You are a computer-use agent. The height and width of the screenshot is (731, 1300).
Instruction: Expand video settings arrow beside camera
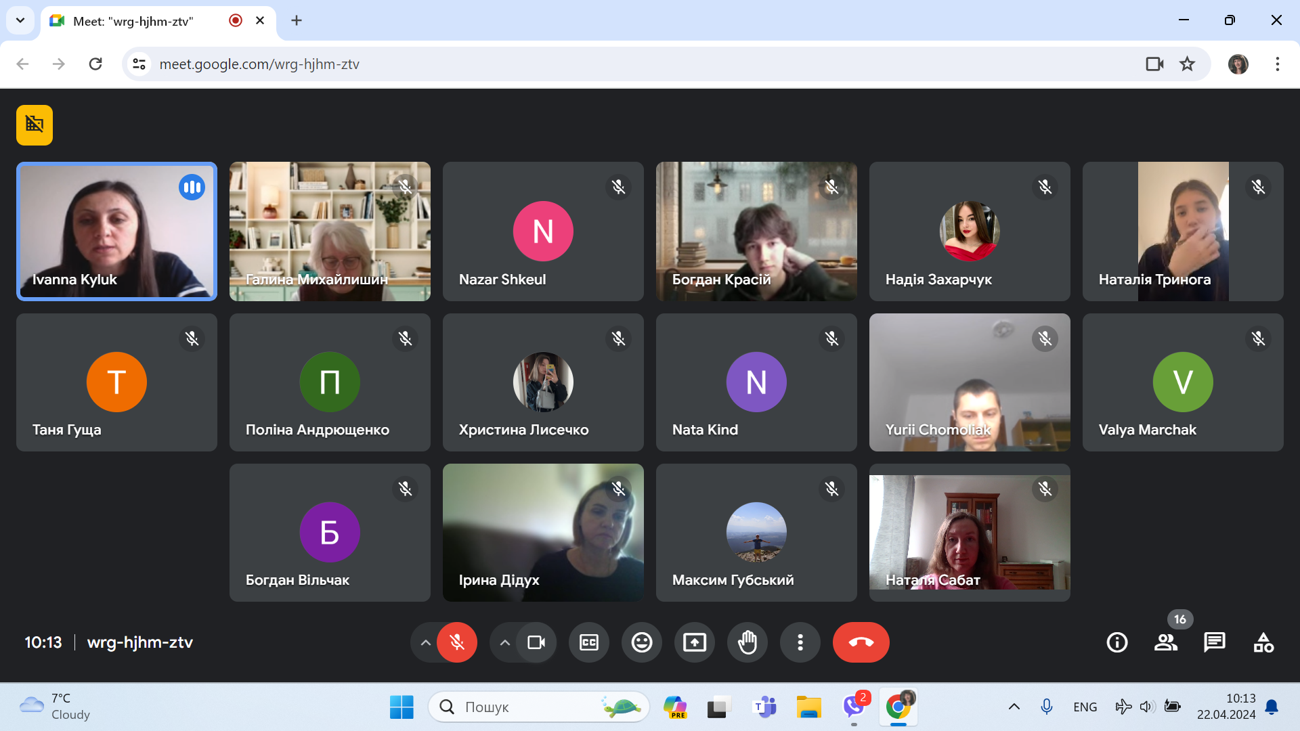point(504,642)
